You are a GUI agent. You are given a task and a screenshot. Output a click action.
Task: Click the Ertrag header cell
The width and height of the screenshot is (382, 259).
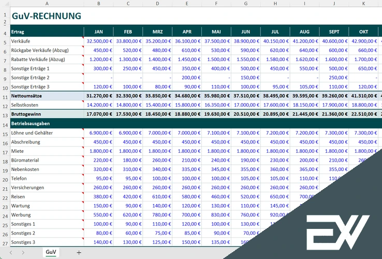pos(47,32)
